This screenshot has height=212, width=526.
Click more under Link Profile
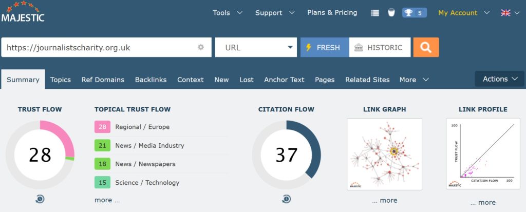tap(483, 202)
